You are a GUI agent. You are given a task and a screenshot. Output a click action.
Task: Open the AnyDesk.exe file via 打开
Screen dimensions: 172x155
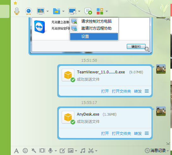pos(105,134)
